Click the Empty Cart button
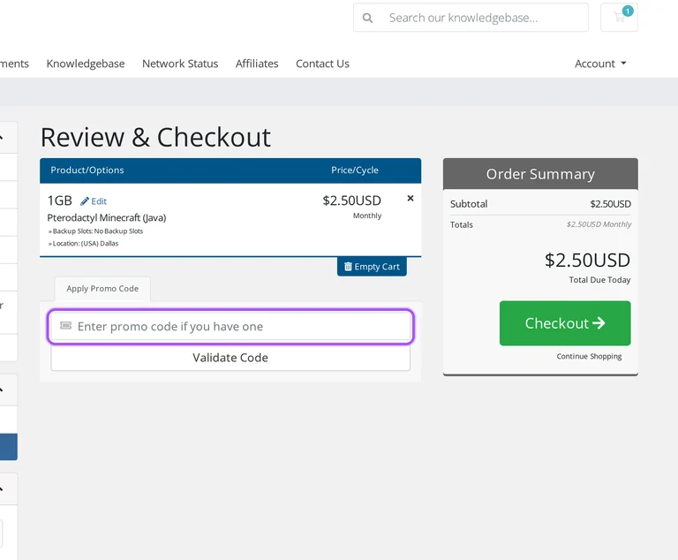This screenshot has height=560, width=678. [x=372, y=267]
